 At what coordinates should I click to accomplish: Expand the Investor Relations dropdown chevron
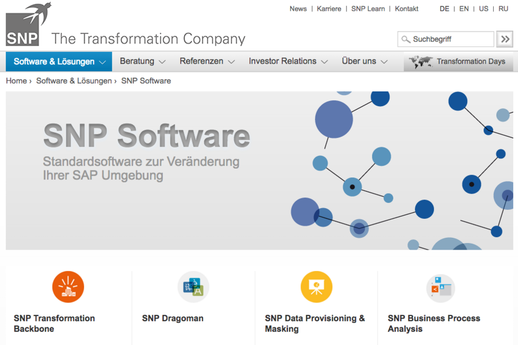tap(324, 62)
